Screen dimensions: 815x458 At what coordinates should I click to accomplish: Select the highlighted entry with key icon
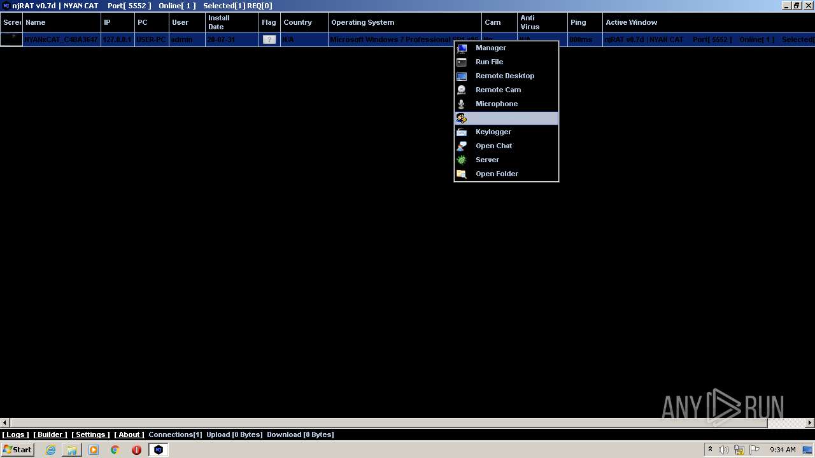pyautogui.click(x=506, y=118)
